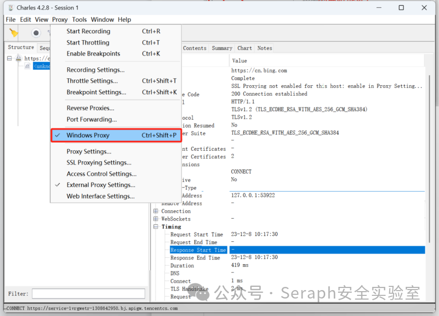439x316 pixels.
Task: Select the unknown request tree item
Action: tap(42, 66)
